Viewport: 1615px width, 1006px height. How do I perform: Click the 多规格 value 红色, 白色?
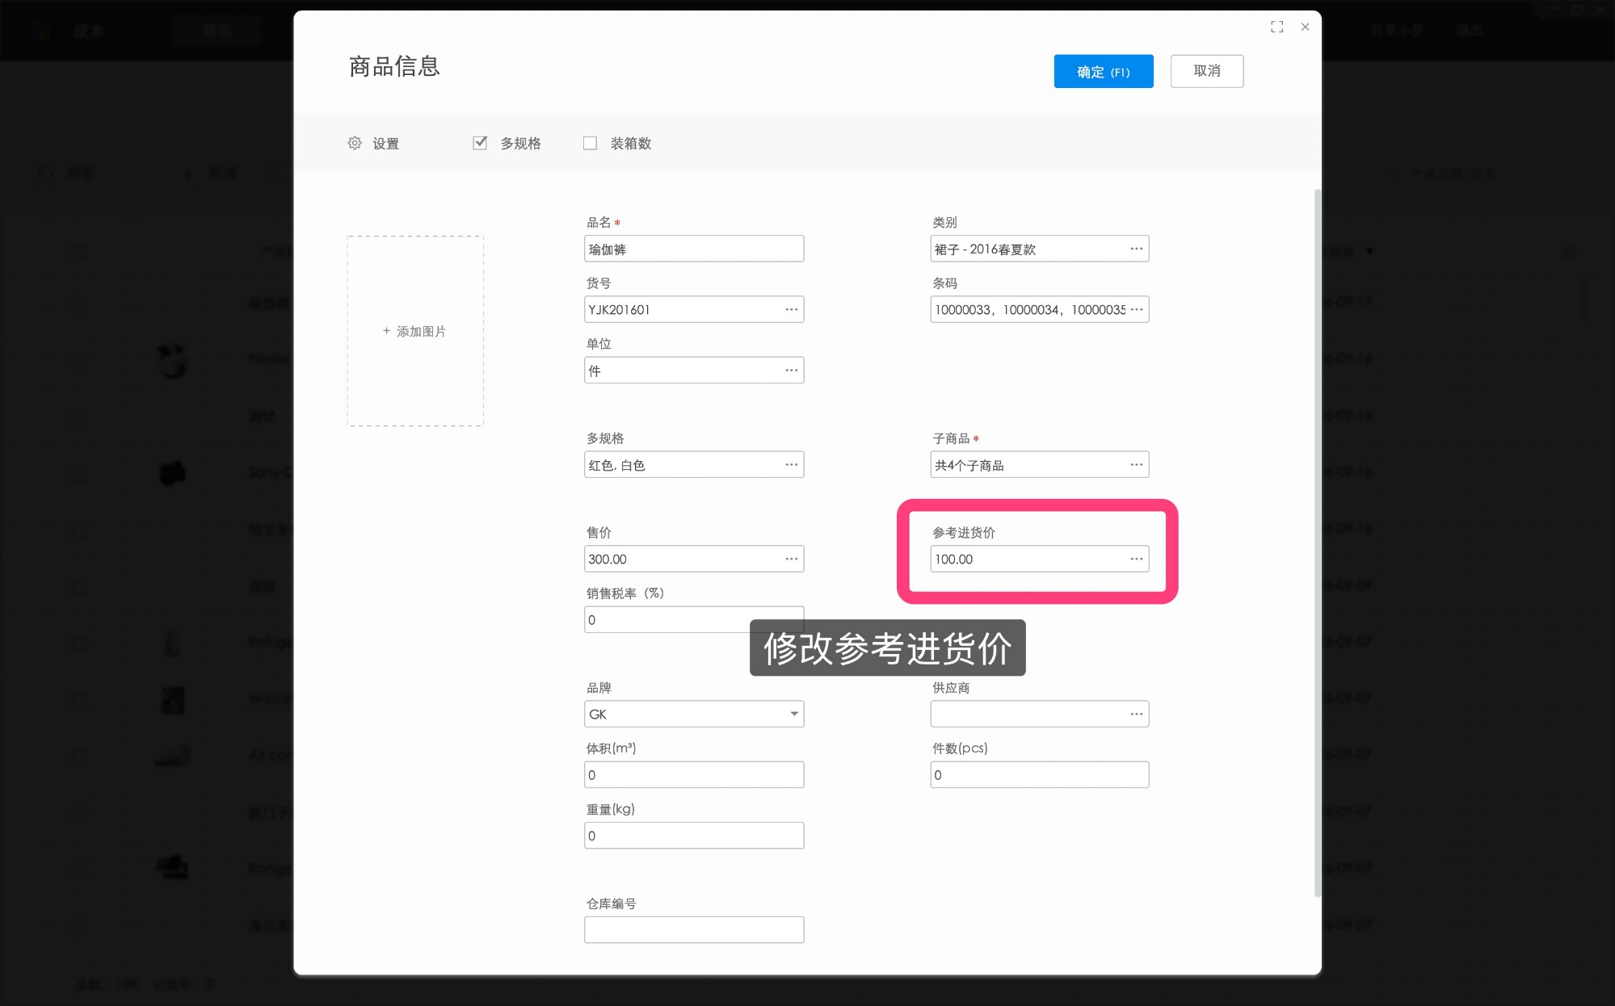pyautogui.click(x=616, y=465)
